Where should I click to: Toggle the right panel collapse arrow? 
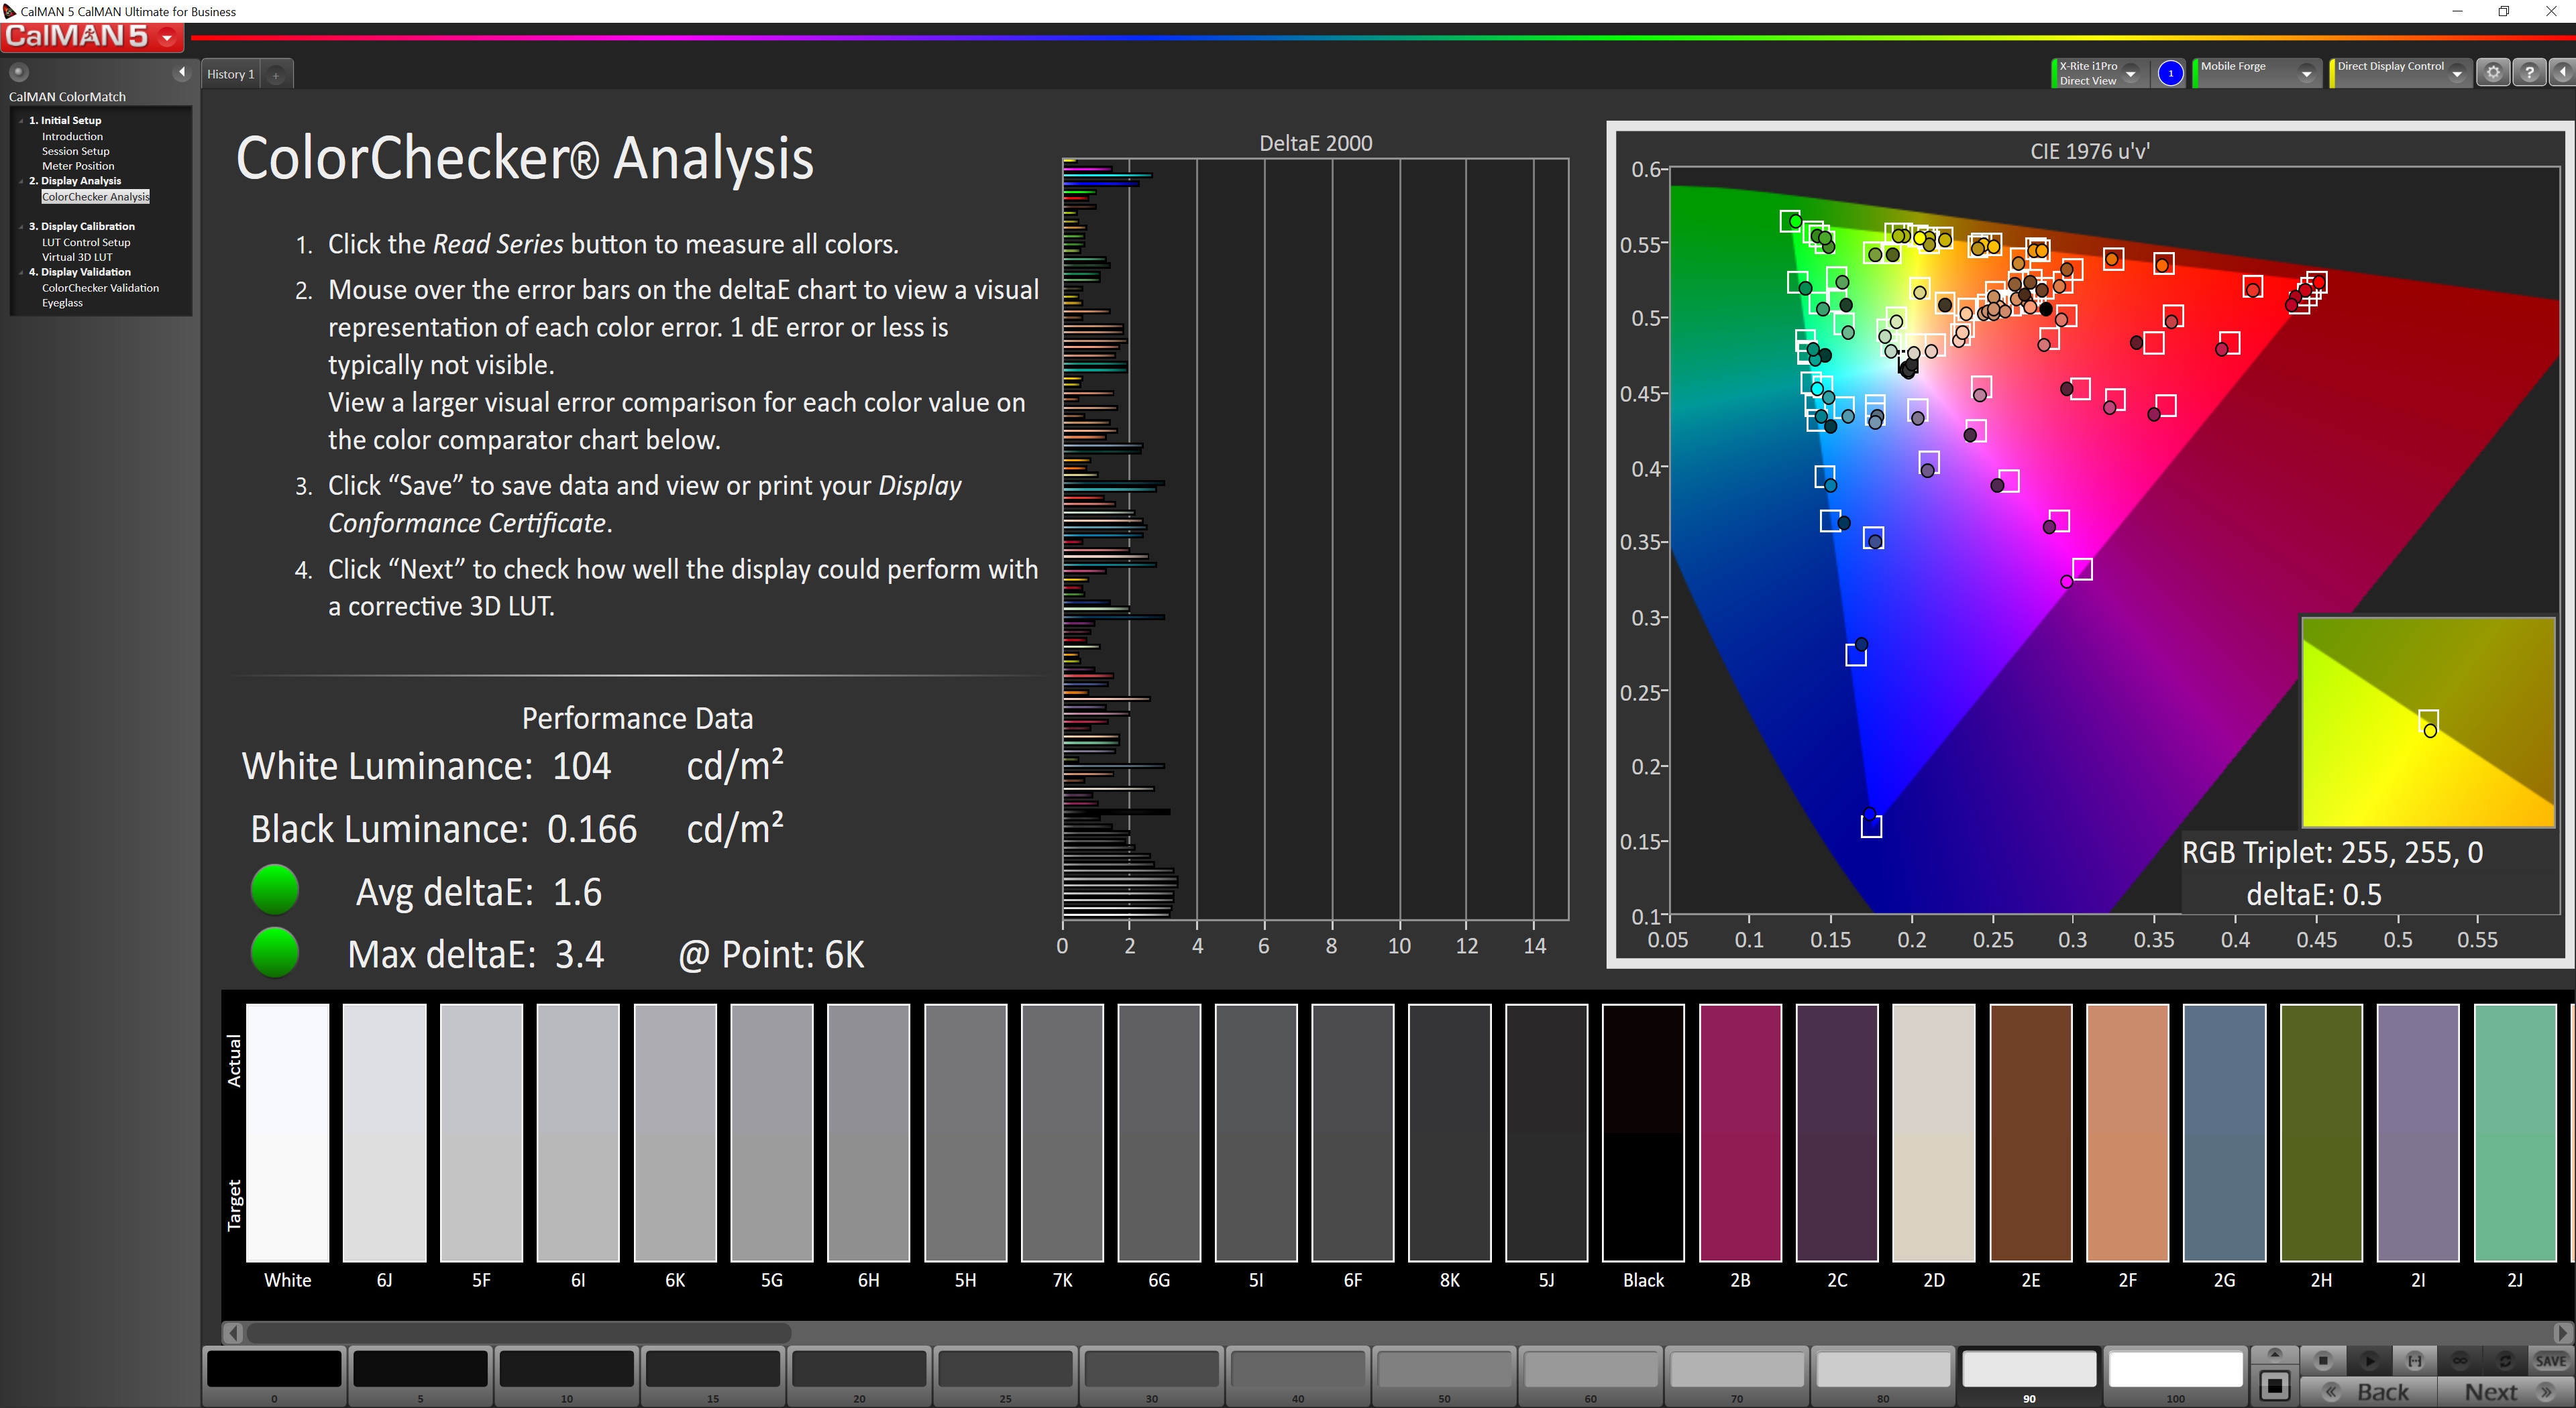point(2563,73)
